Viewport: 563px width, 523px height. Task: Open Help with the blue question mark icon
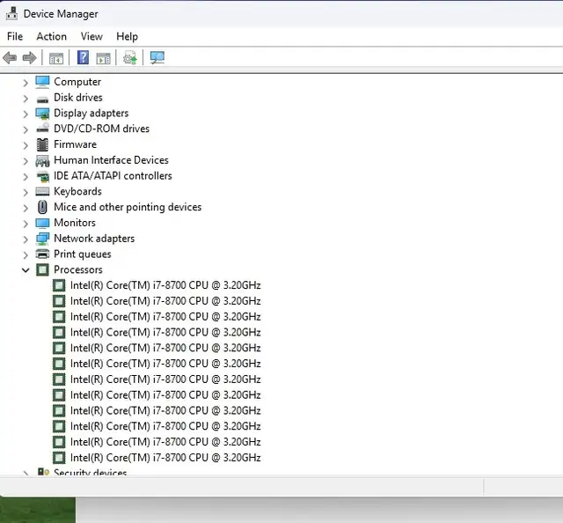[84, 57]
